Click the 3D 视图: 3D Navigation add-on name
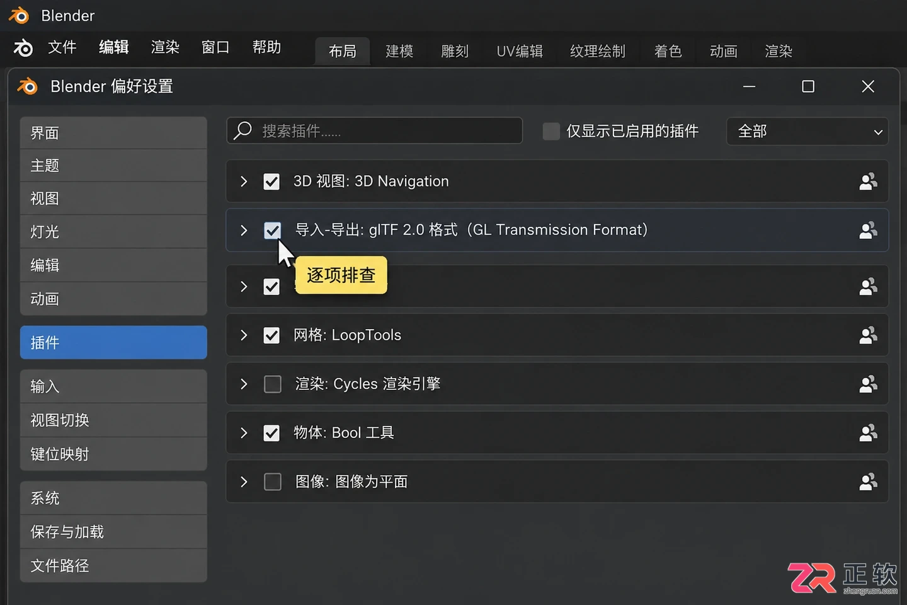 pyautogui.click(x=371, y=181)
